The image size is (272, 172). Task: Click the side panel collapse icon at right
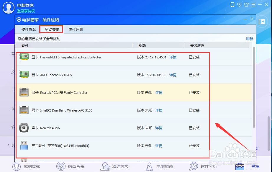pos(262,22)
